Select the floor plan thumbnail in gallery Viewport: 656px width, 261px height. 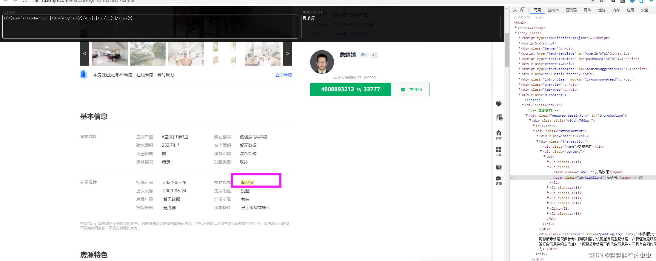tap(224, 54)
